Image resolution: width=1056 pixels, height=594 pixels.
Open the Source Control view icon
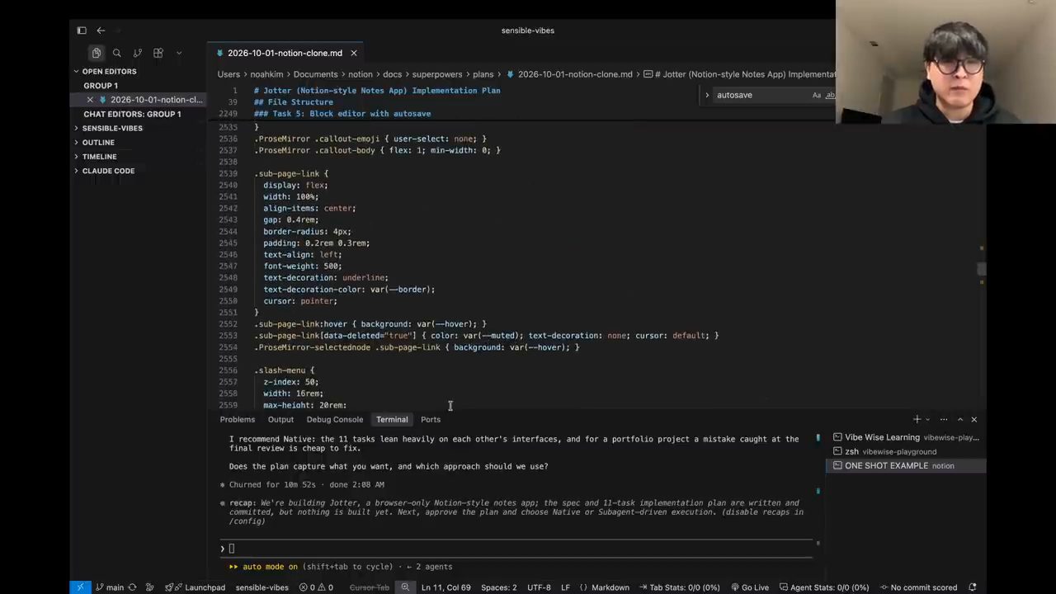point(138,53)
